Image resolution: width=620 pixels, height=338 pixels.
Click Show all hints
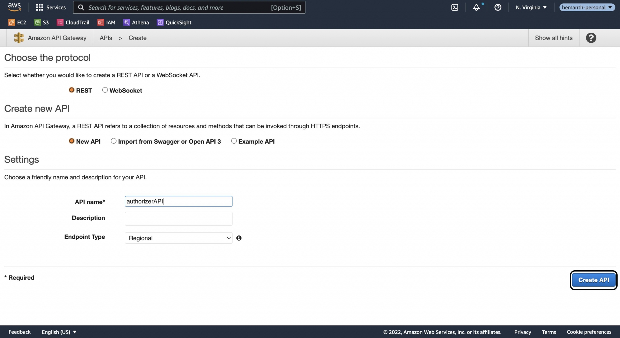(553, 38)
